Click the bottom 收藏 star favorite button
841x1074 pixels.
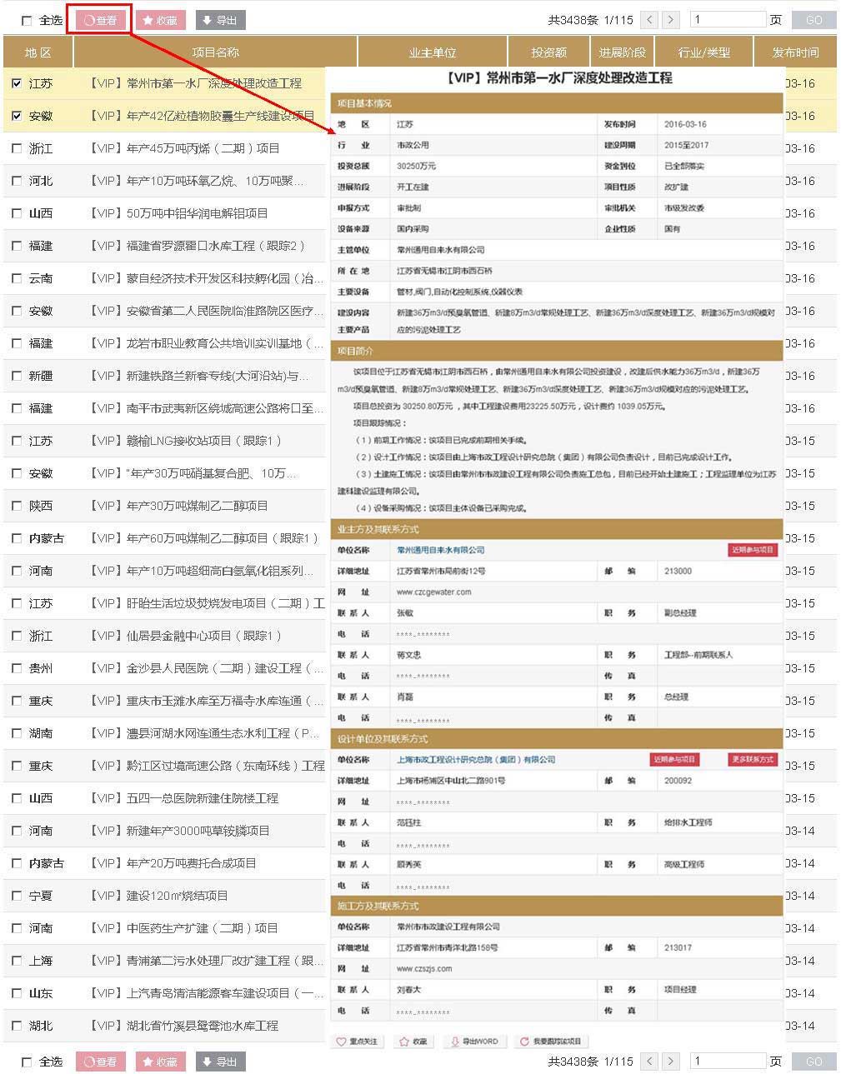point(161,1062)
